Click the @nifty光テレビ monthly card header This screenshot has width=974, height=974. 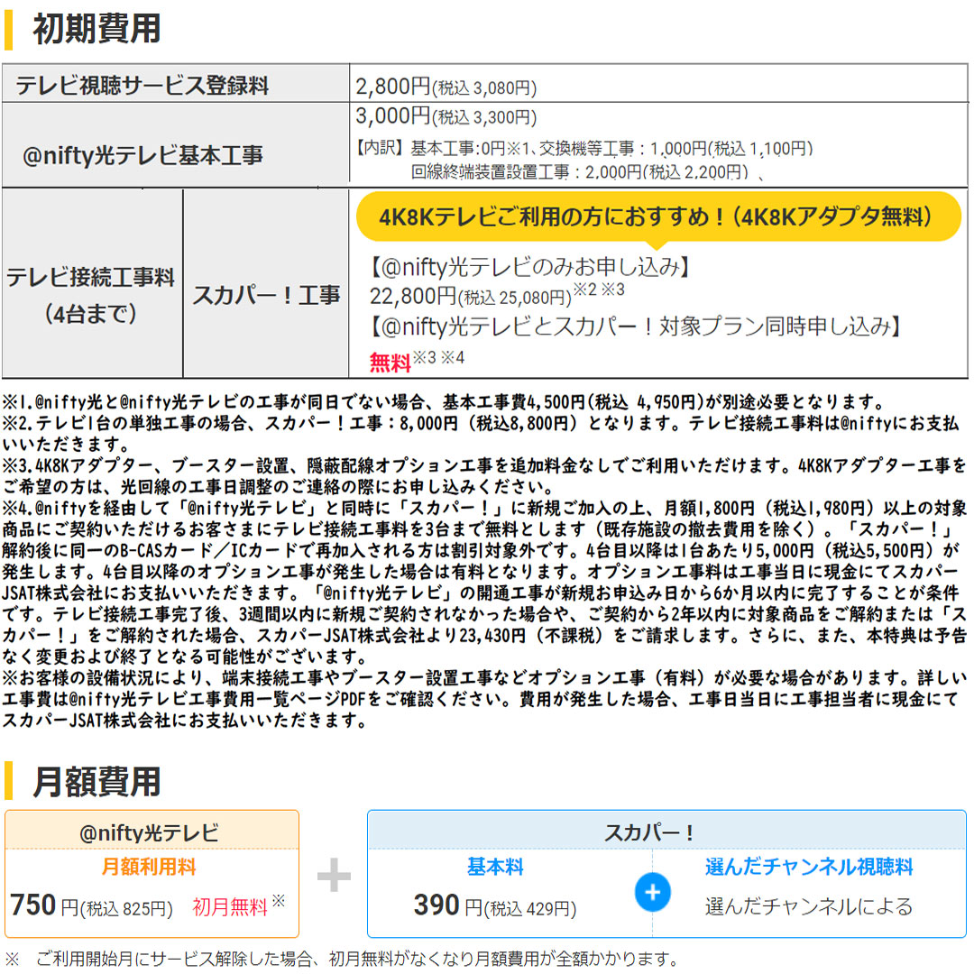point(152,832)
